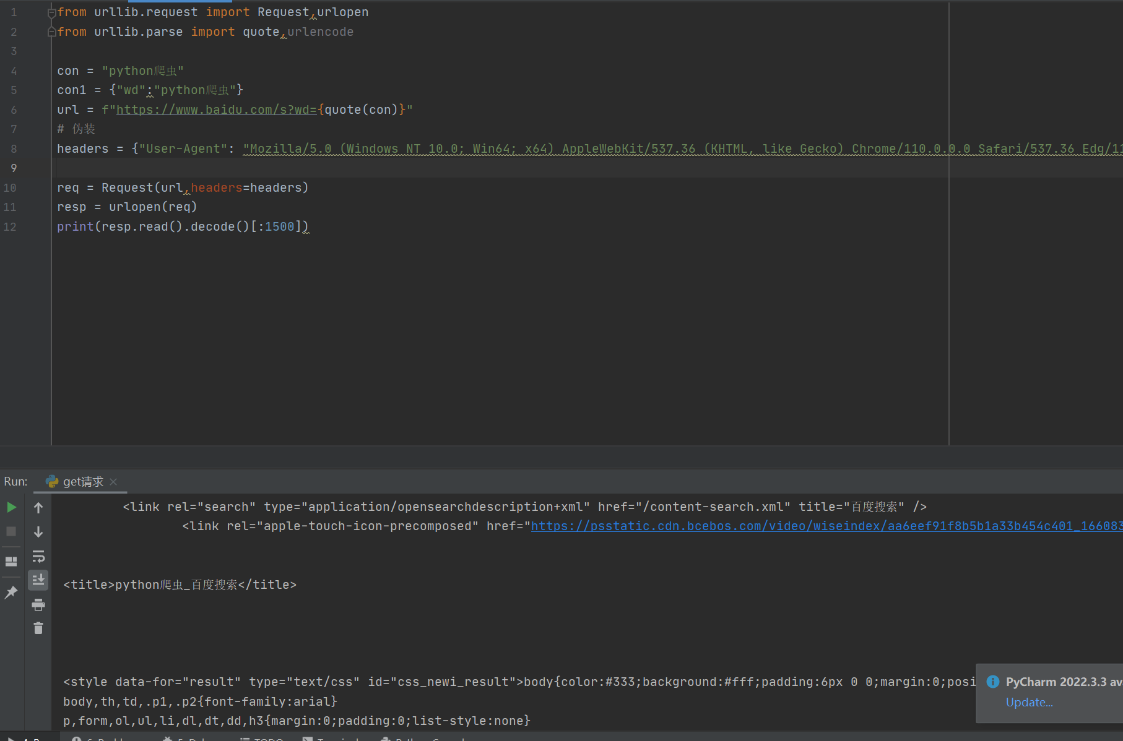Image resolution: width=1123 pixels, height=741 pixels.
Task: Toggle Scroll to End of console
Action: [38, 580]
